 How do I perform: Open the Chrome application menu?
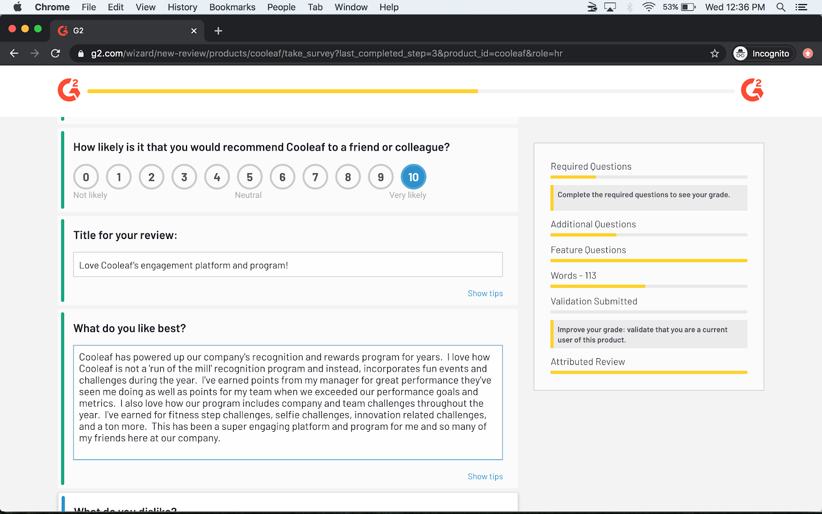tap(52, 7)
